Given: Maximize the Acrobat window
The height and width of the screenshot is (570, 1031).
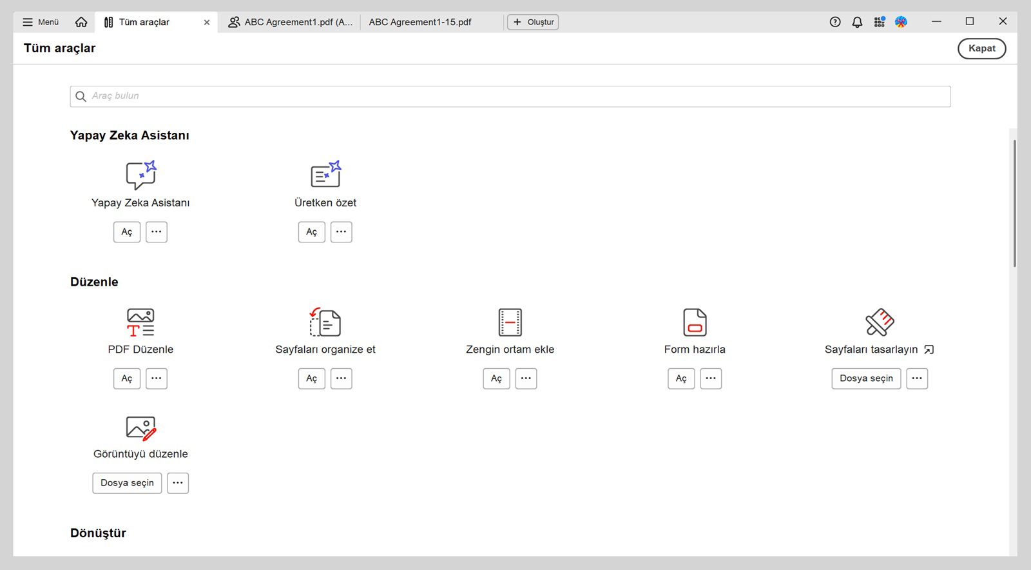Looking at the screenshot, I should click(970, 22).
